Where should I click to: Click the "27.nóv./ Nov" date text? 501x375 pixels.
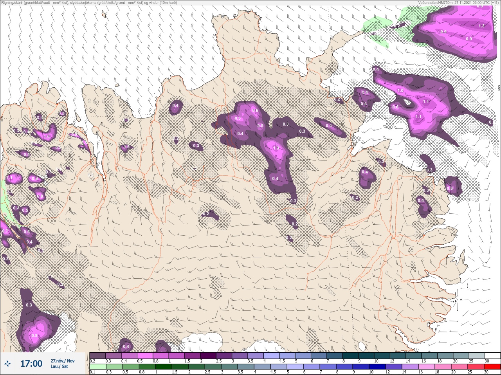coord(62,361)
